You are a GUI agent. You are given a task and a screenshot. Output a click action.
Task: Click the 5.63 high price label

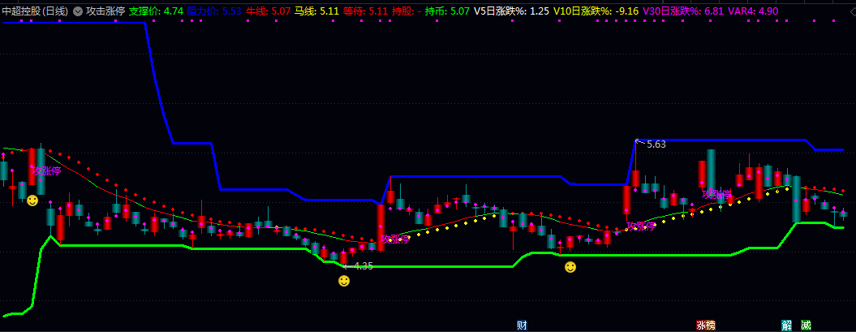point(656,144)
